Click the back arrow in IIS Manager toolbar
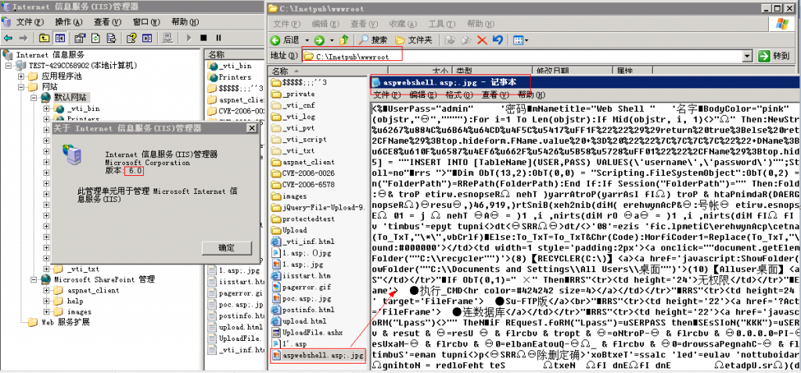 click(9, 38)
